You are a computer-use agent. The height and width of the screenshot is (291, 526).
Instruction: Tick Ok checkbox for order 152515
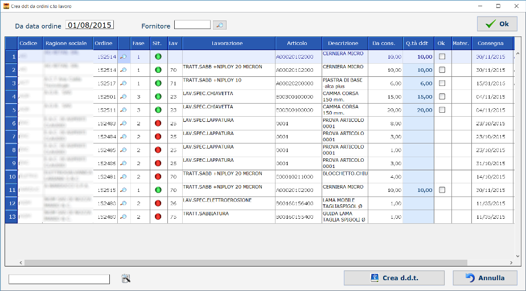[x=442, y=190]
